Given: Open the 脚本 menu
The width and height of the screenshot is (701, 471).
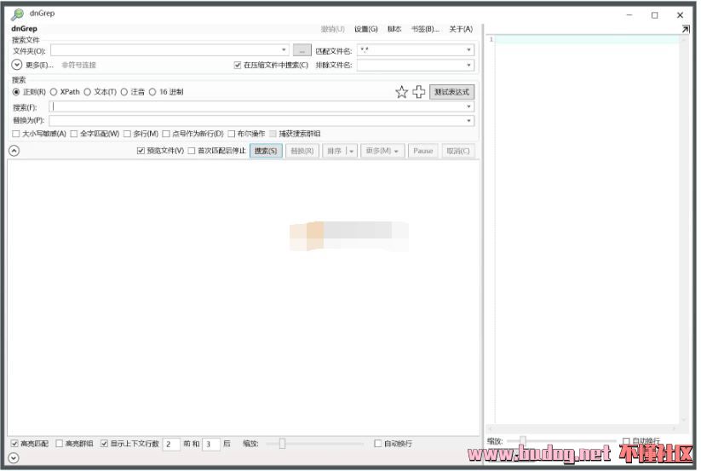Looking at the screenshot, I should [x=396, y=30].
